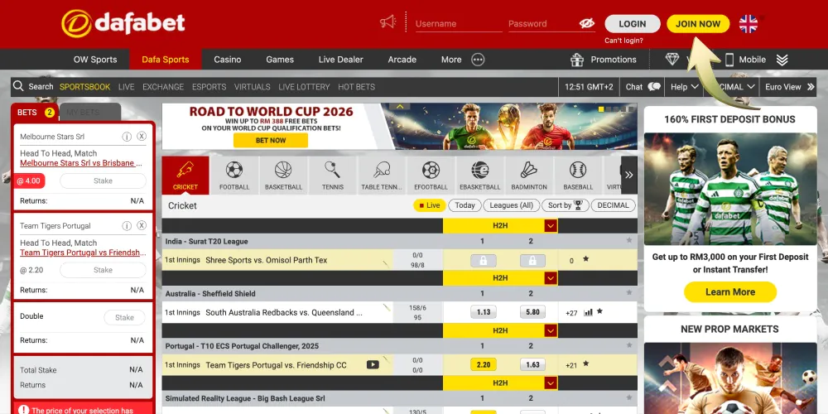
Task: Toggle password visibility eye icon
Action: 587,23
